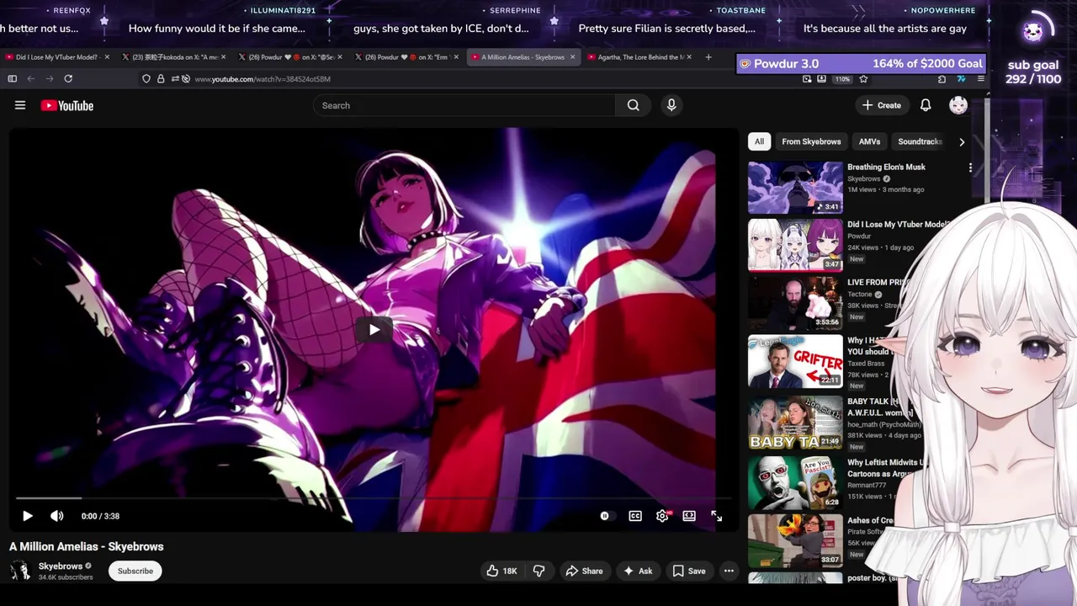
Task: Open Why Leftist Midwits video thumbnail
Action: pos(795,483)
